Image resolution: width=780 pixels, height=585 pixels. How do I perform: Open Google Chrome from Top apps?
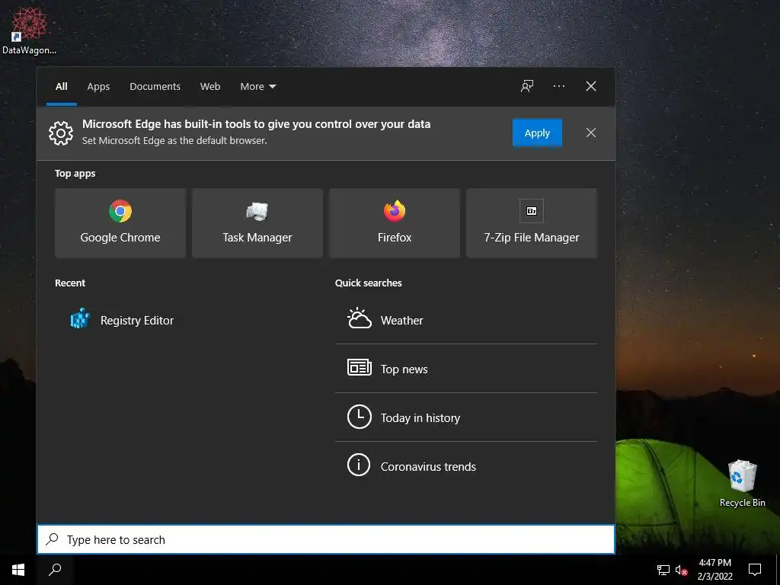coord(120,223)
